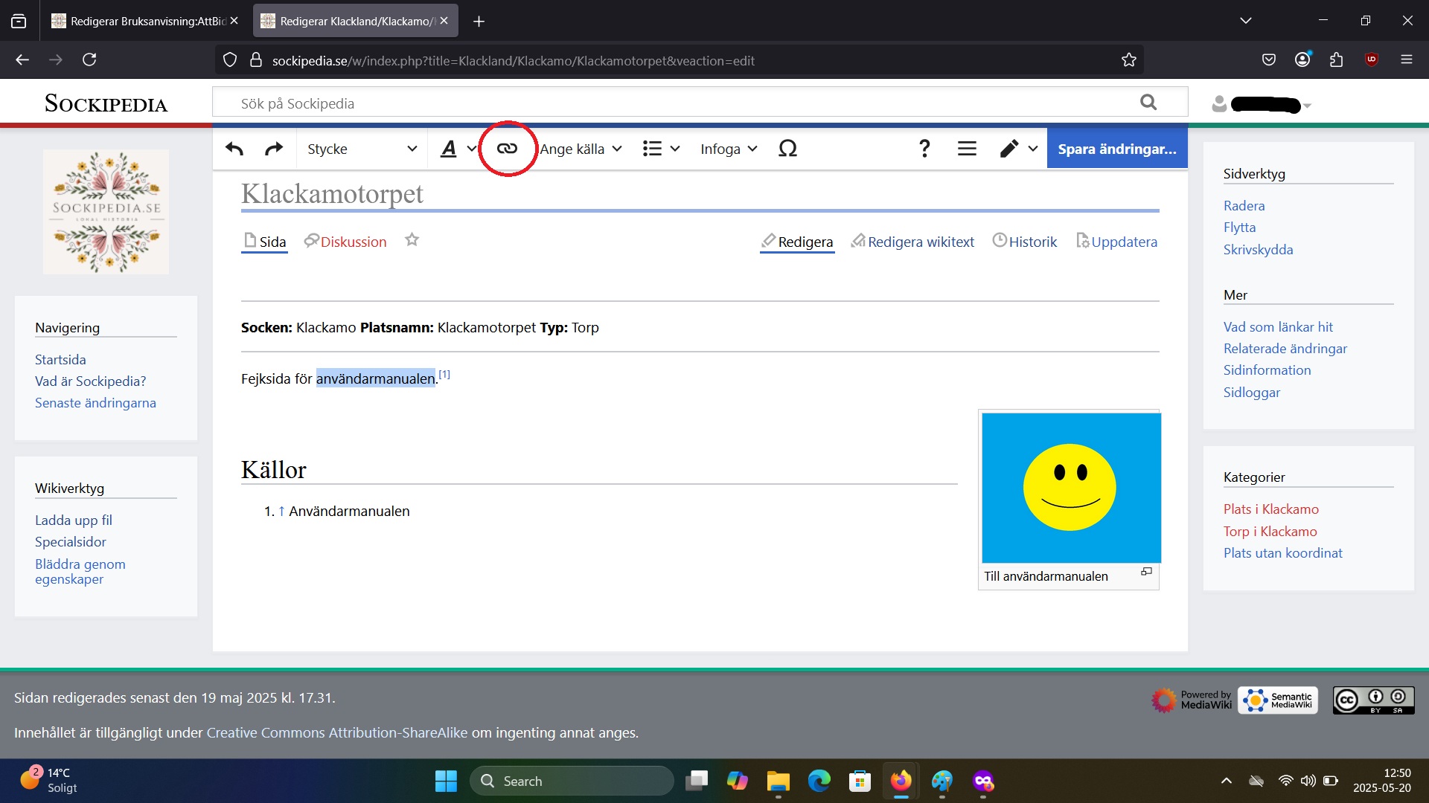The image size is (1429, 803).
Task: Click the link insert icon in toolbar
Action: [507, 149]
